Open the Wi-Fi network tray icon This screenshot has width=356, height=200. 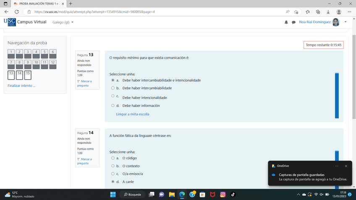316,195
